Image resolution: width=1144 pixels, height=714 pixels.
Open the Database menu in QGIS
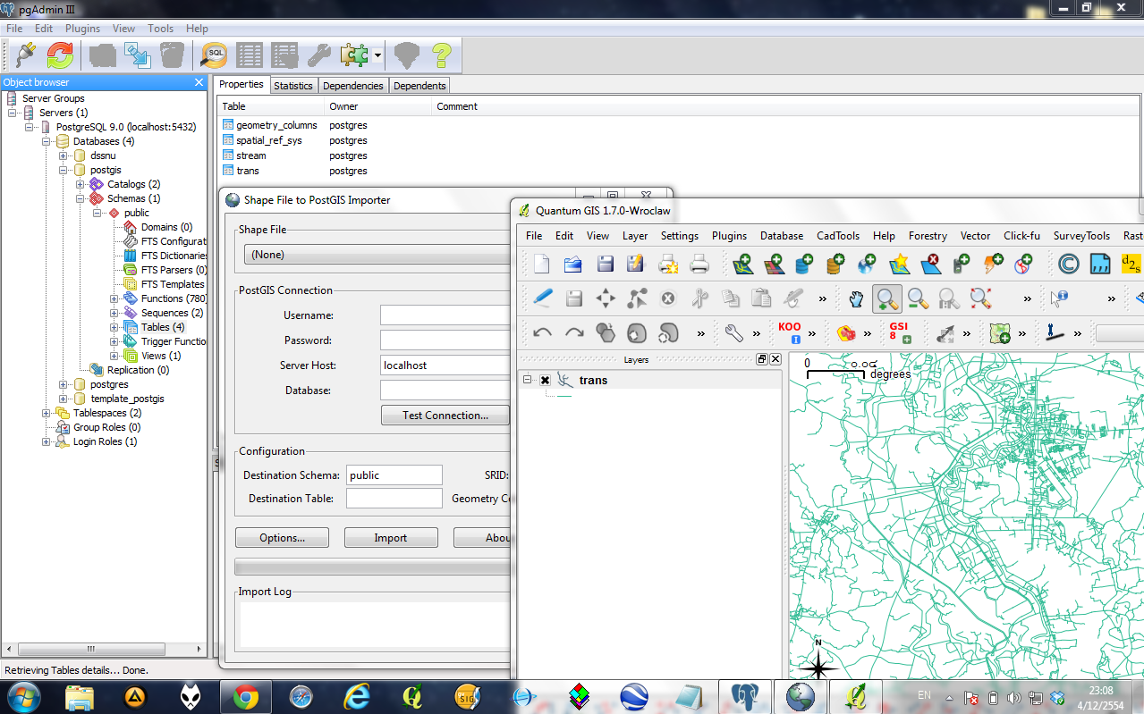tap(780, 235)
